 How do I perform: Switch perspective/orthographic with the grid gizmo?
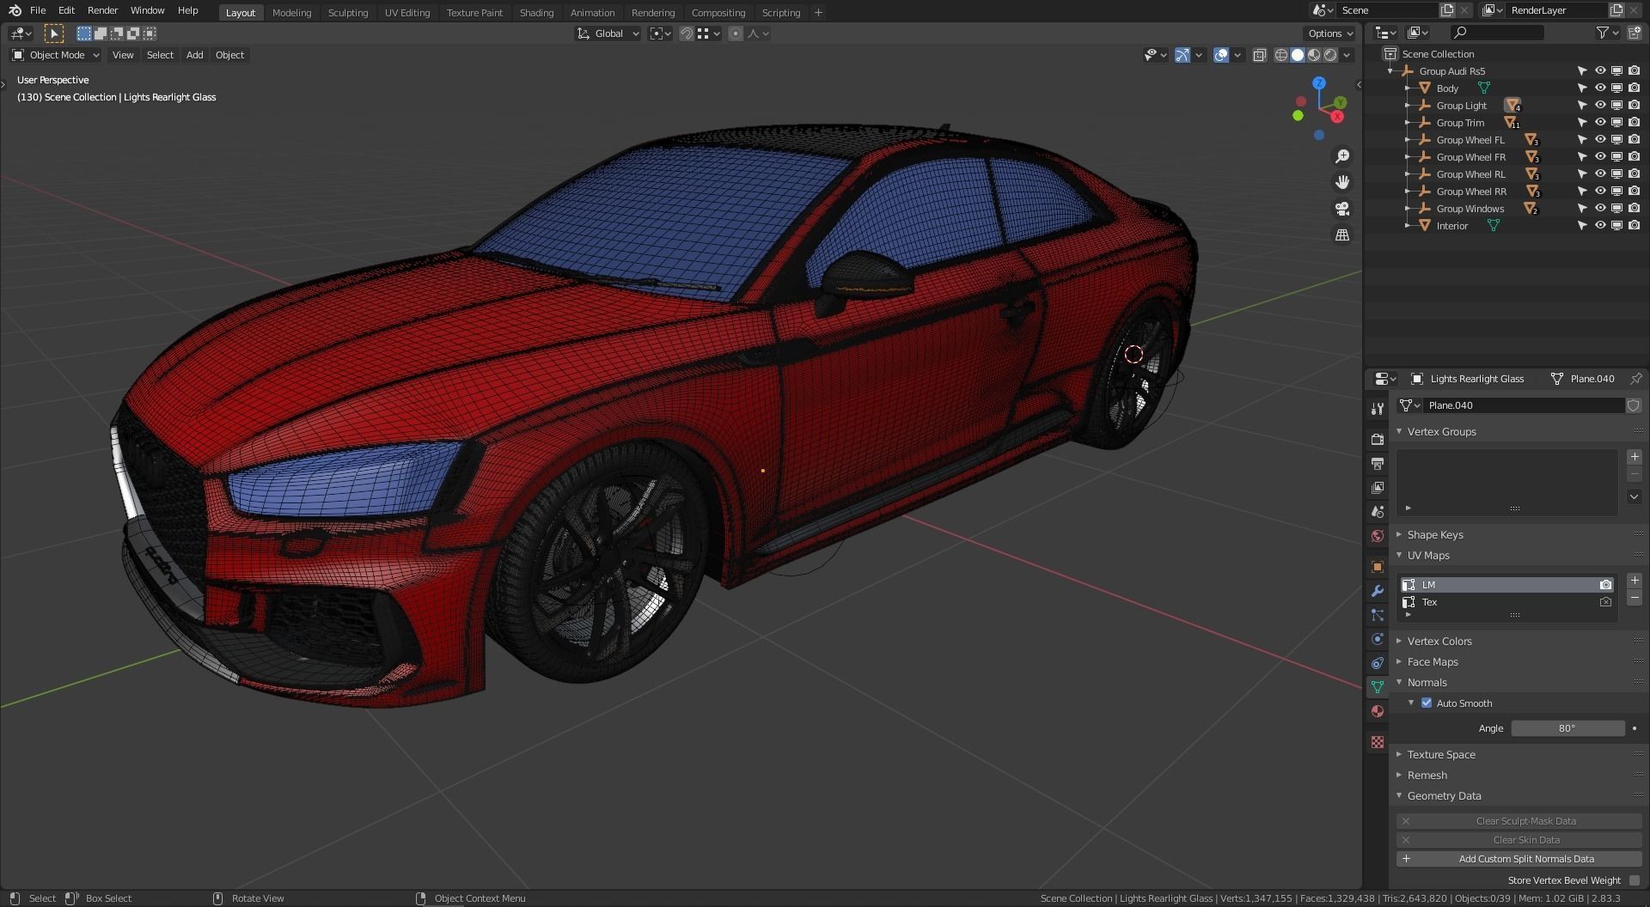pos(1342,234)
